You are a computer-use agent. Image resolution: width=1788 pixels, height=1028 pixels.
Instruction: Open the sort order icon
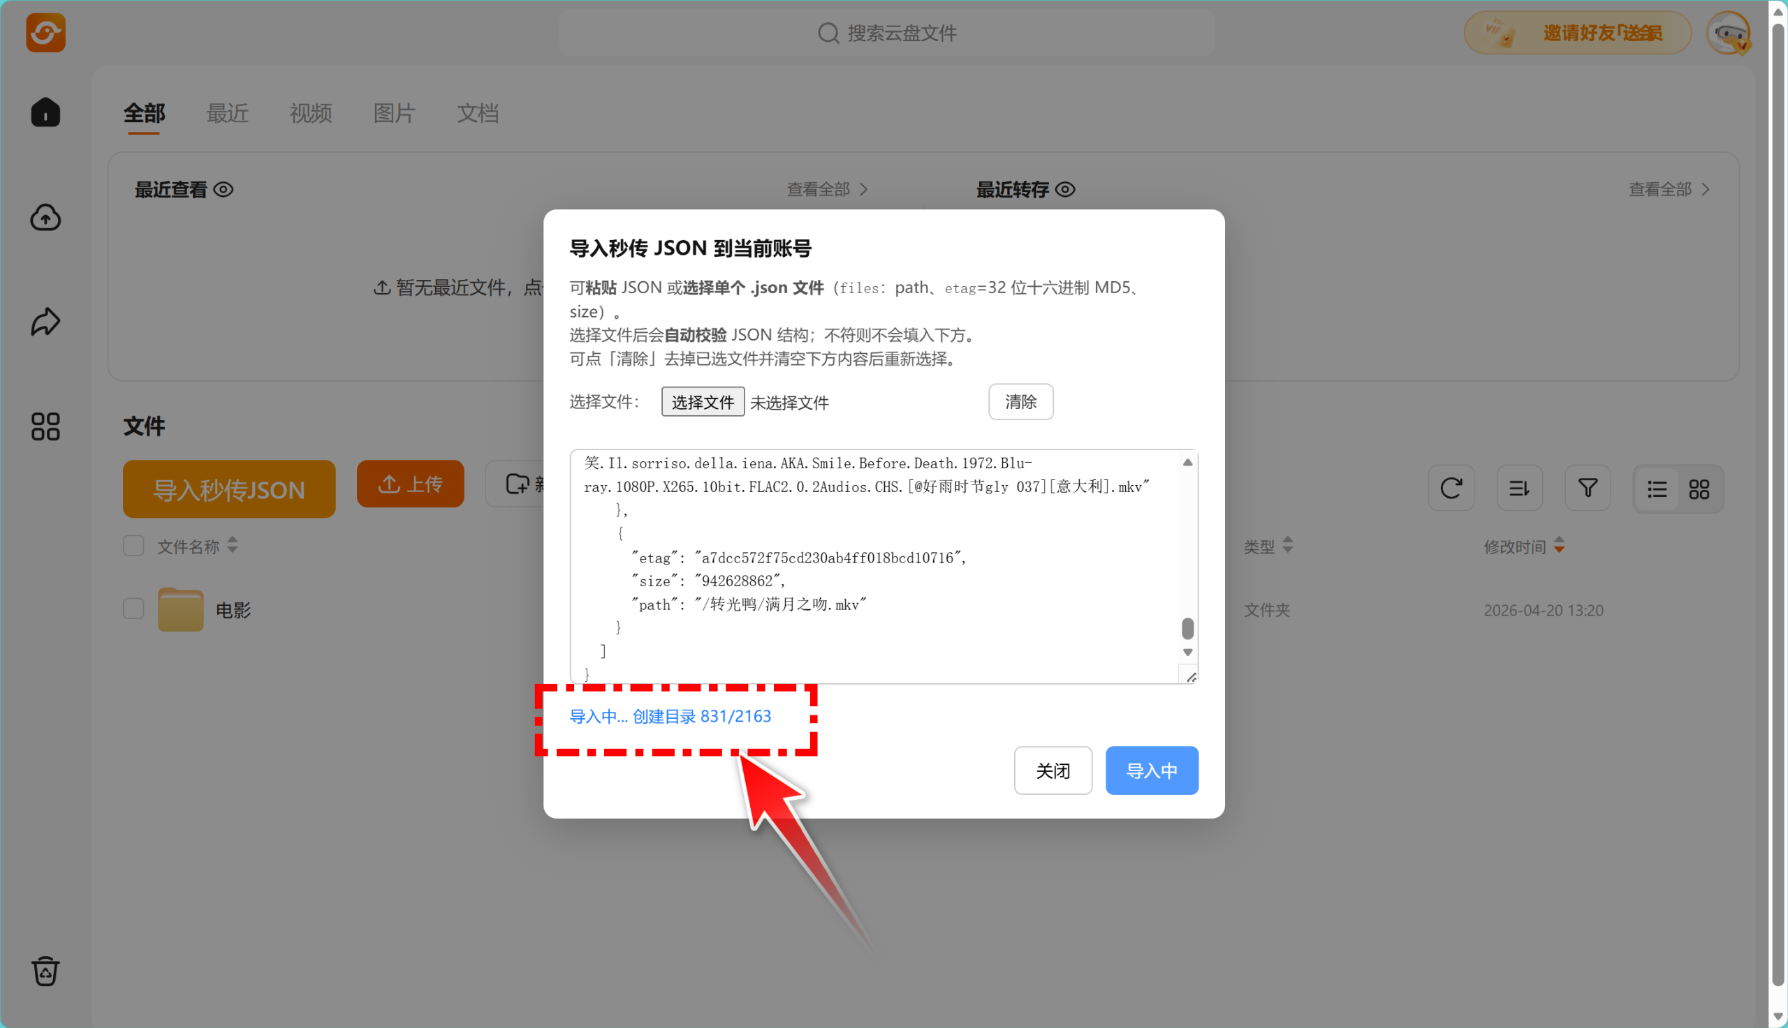coord(1520,488)
